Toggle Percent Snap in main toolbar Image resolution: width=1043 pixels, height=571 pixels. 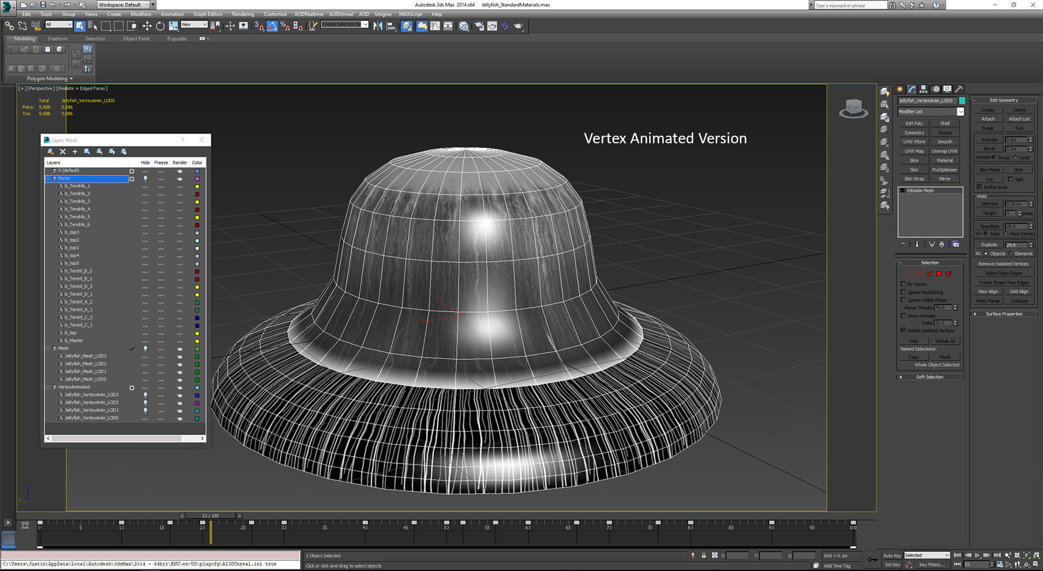pos(285,26)
